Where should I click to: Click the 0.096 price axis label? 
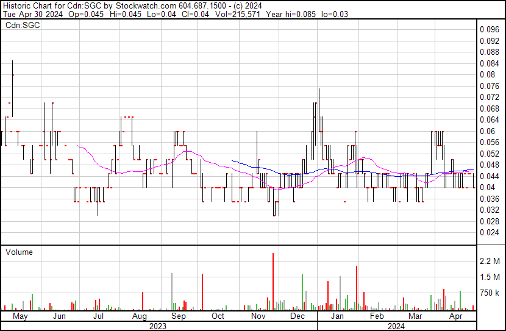pyautogui.click(x=490, y=30)
